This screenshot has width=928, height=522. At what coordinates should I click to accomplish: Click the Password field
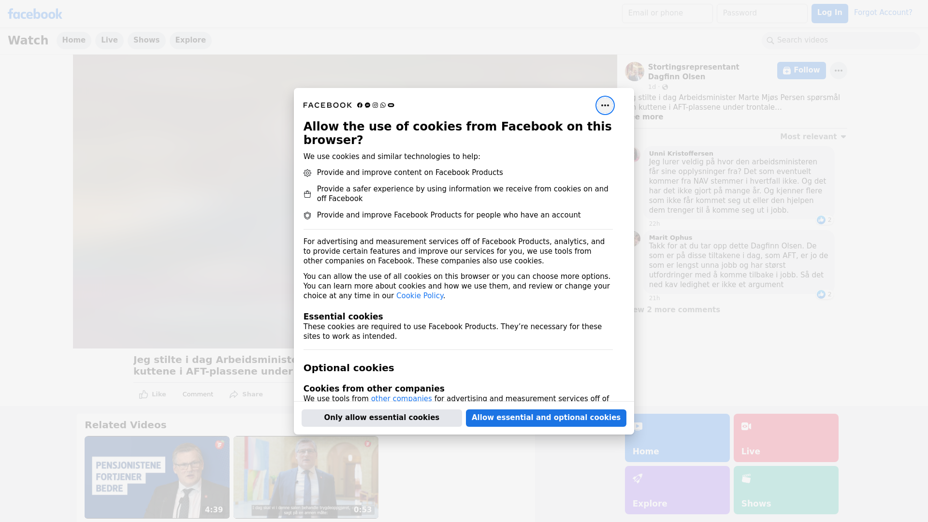point(762,14)
